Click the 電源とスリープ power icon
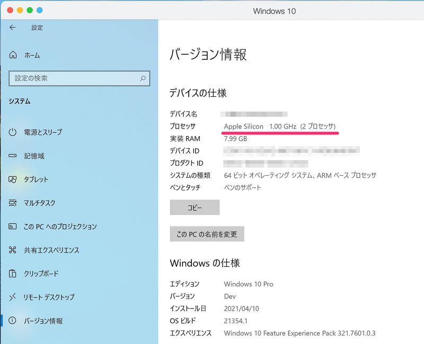The height and width of the screenshot is (344, 424). [13, 132]
